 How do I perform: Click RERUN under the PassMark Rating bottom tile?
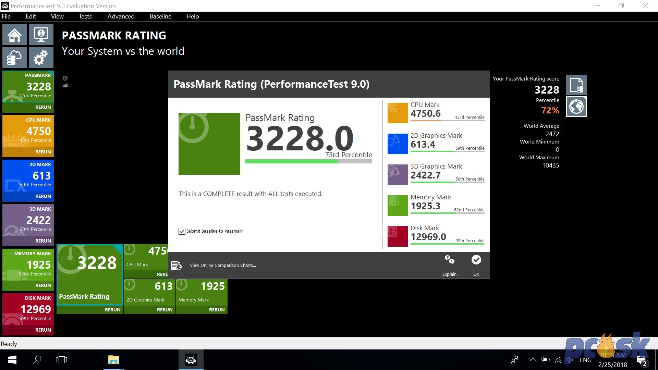pos(113,310)
